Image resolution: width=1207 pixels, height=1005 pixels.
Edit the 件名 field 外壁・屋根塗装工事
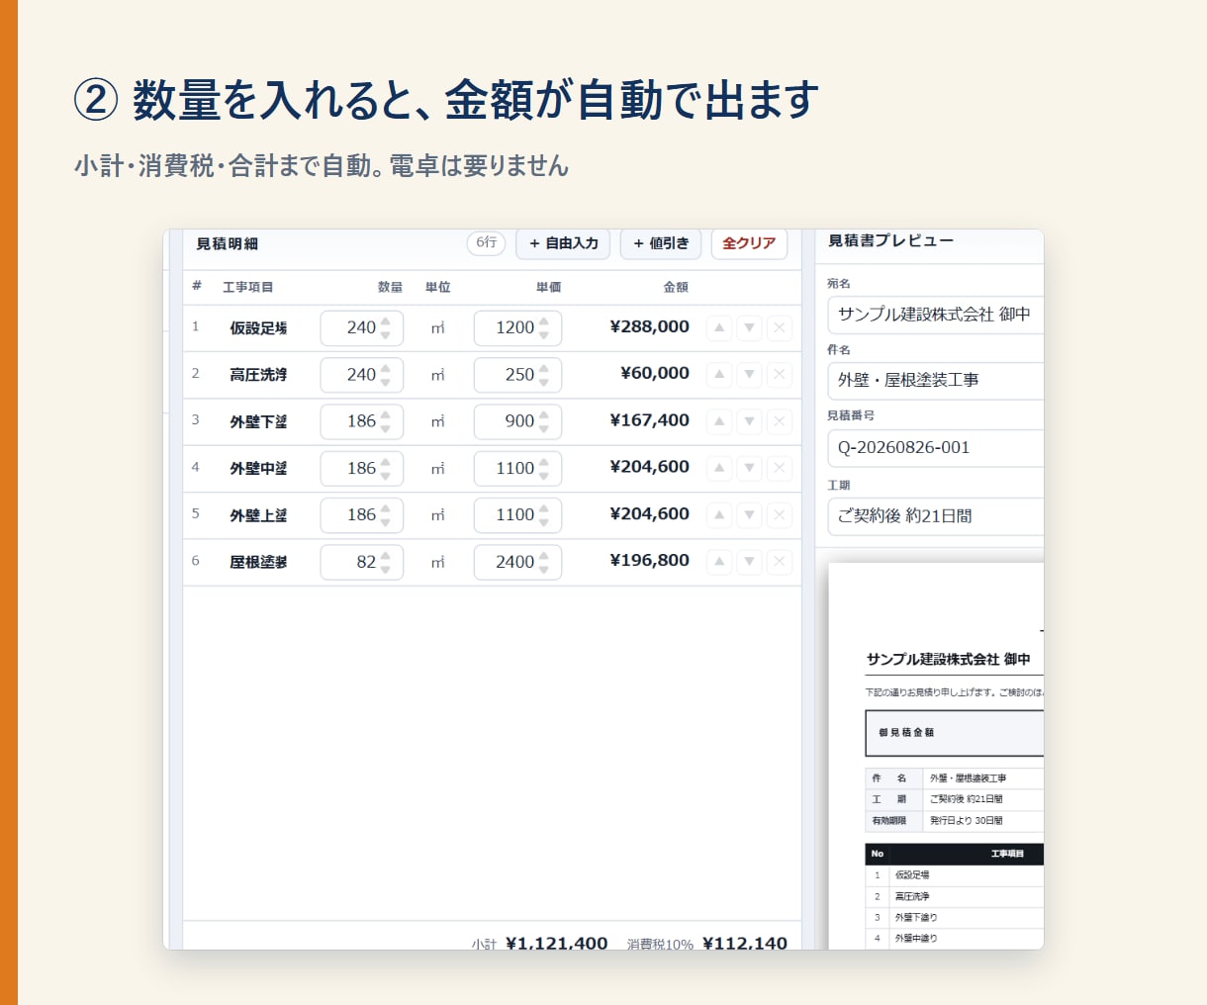(x=935, y=381)
